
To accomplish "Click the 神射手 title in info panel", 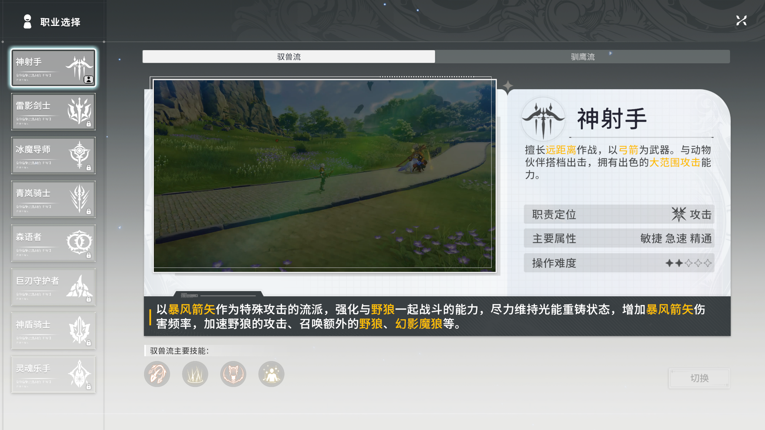I will pyautogui.click(x=612, y=119).
